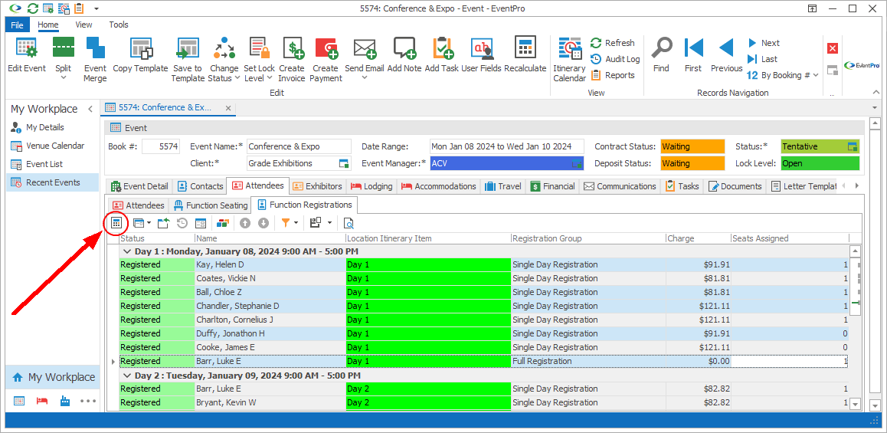Open the Exhibitors tab
Screen dimensions: 887x433
tap(318, 186)
